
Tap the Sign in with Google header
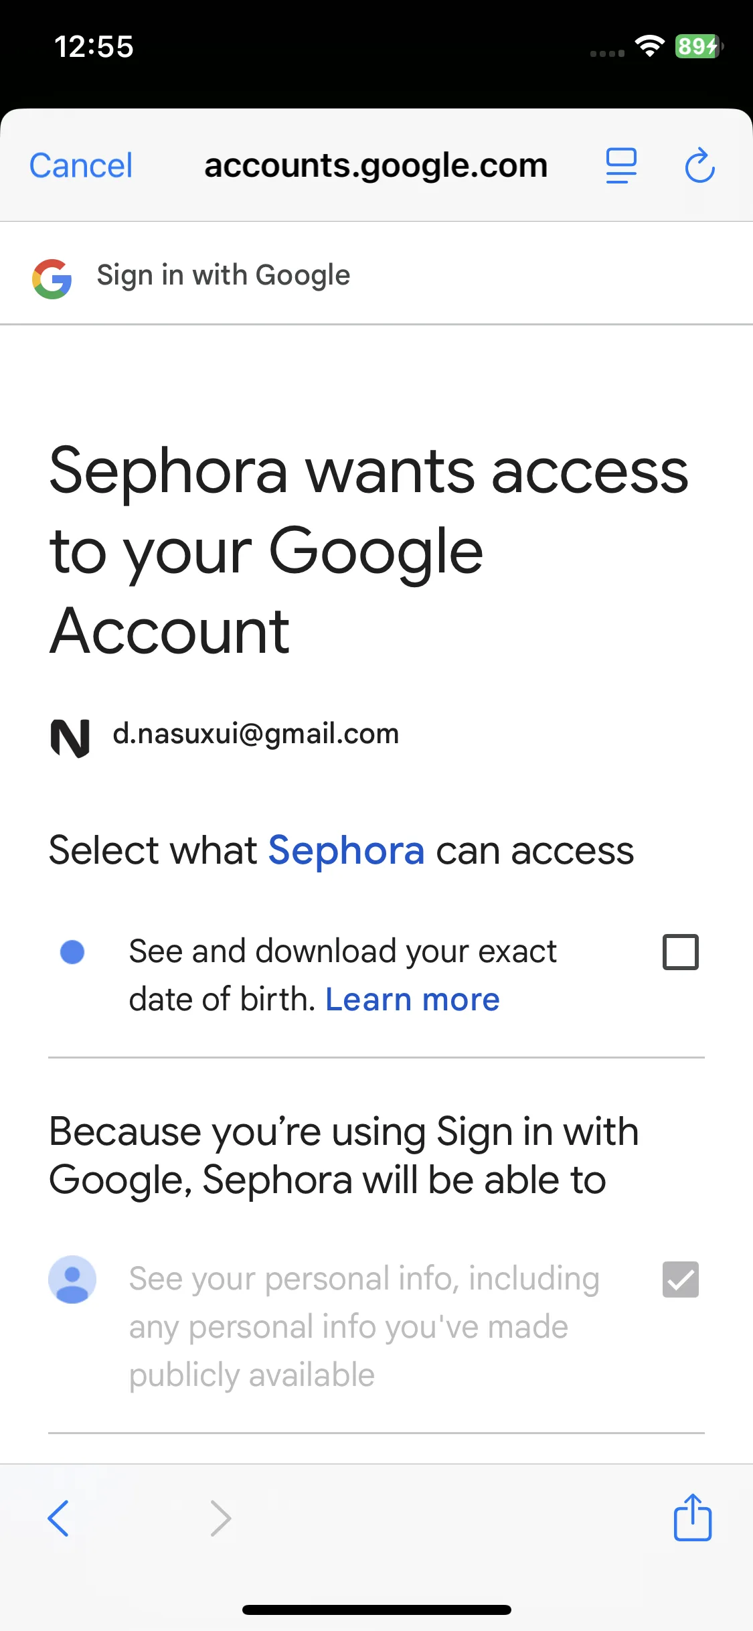click(224, 275)
